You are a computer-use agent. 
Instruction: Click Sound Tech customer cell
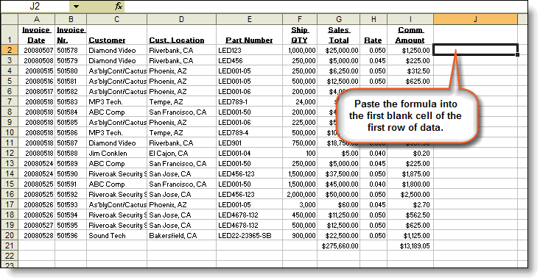tap(116, 236)
